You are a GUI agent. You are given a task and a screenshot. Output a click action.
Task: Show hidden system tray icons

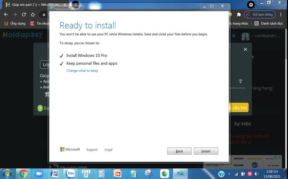(x=229, y=174)
